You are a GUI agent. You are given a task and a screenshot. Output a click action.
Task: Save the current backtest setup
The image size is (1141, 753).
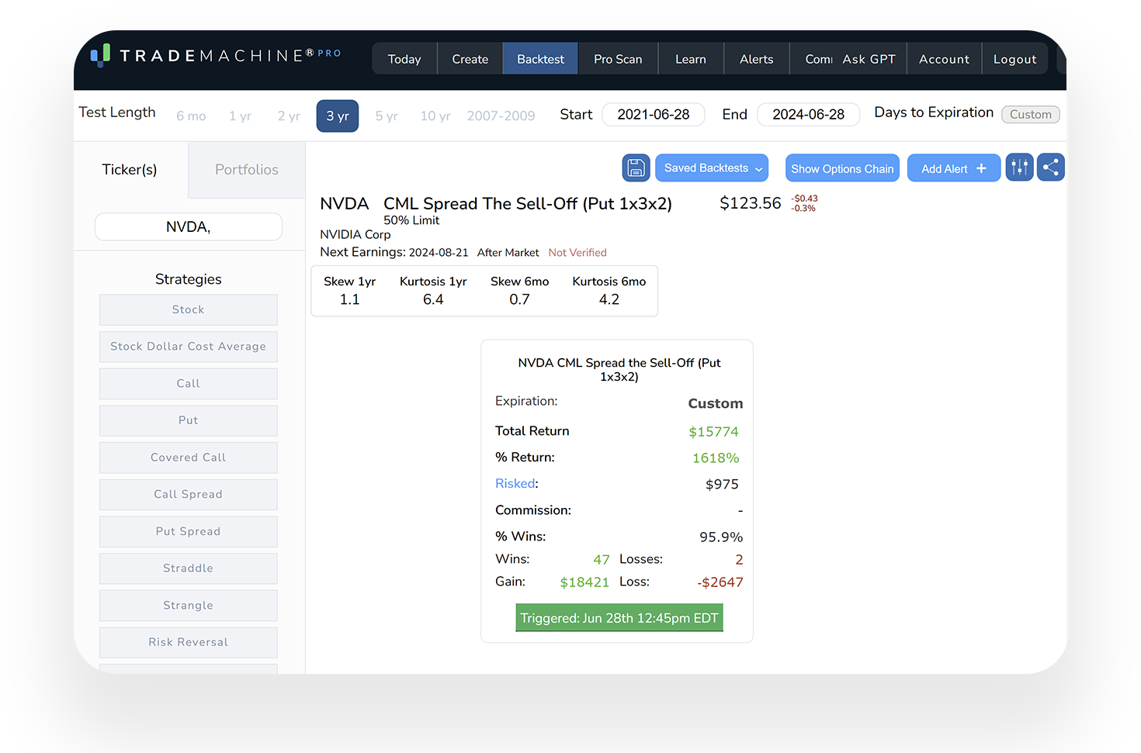coord(636,168)
